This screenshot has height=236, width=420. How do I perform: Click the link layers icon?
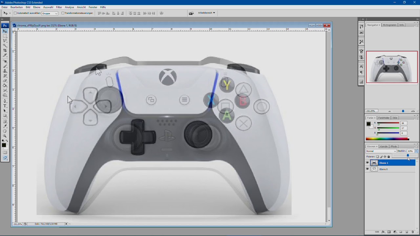377,232
